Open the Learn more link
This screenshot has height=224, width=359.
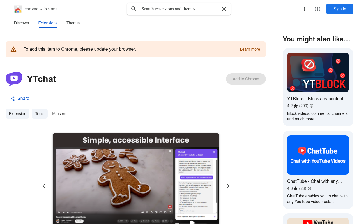[250, 49]
